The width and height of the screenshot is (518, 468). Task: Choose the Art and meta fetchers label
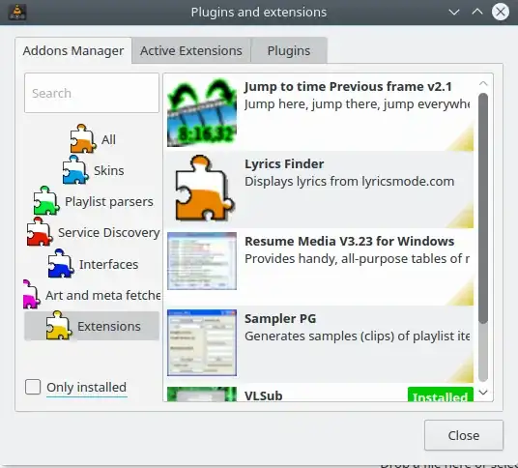click(x=103, y=296)
